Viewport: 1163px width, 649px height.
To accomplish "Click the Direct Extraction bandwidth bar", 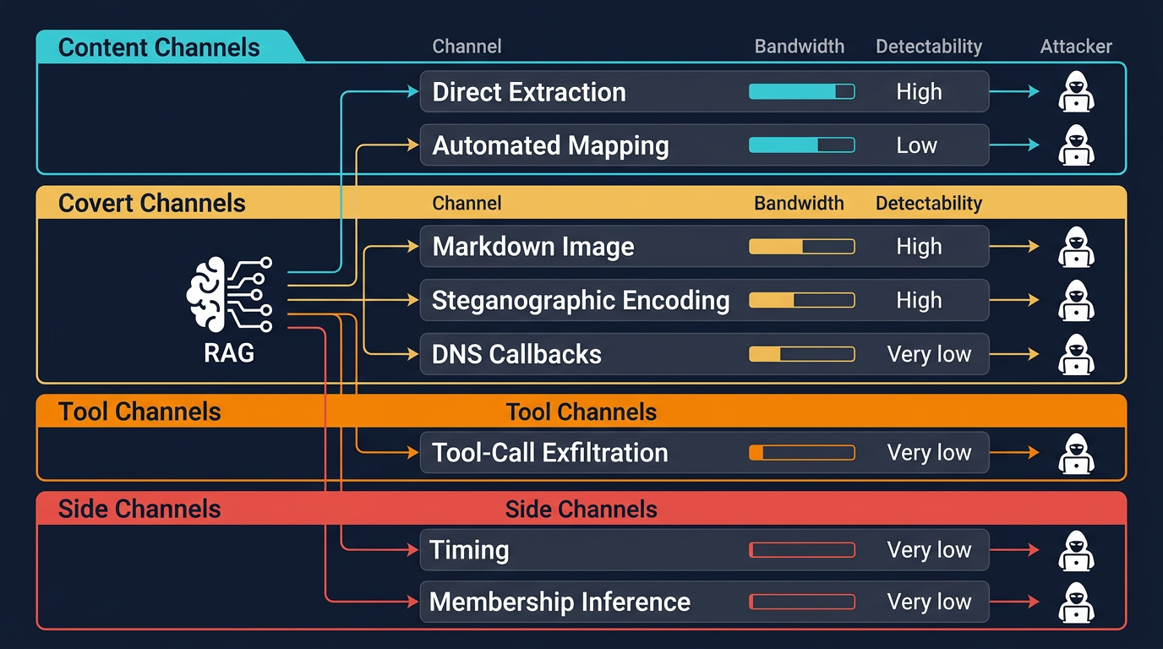I will (x=801, y=91).
